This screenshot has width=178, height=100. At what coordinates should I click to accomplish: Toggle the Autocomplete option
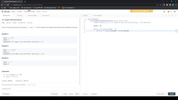tap(97, 16)
